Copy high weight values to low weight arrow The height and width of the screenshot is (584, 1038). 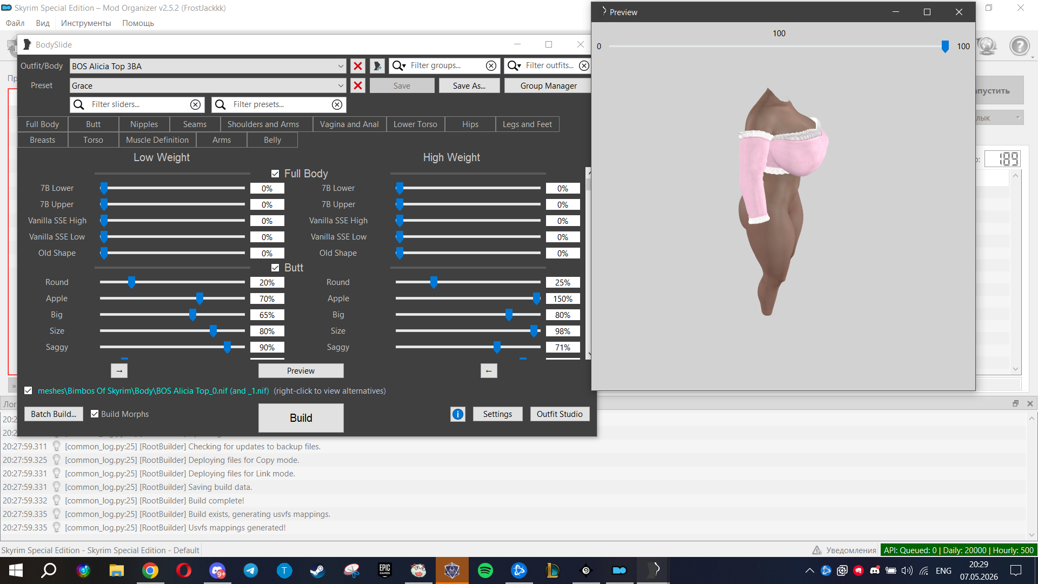tap(489, 371)
